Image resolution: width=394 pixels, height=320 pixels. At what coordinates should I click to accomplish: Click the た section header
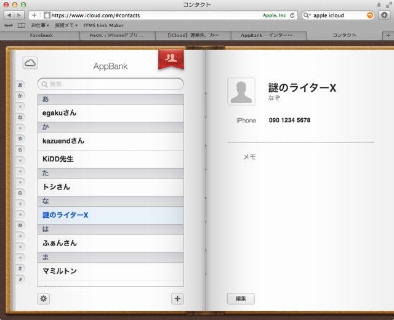[x=111, y=174]
